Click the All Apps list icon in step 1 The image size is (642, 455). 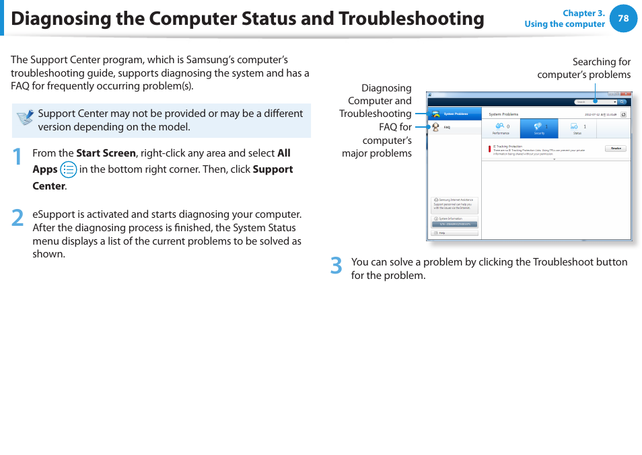(69, 169)
